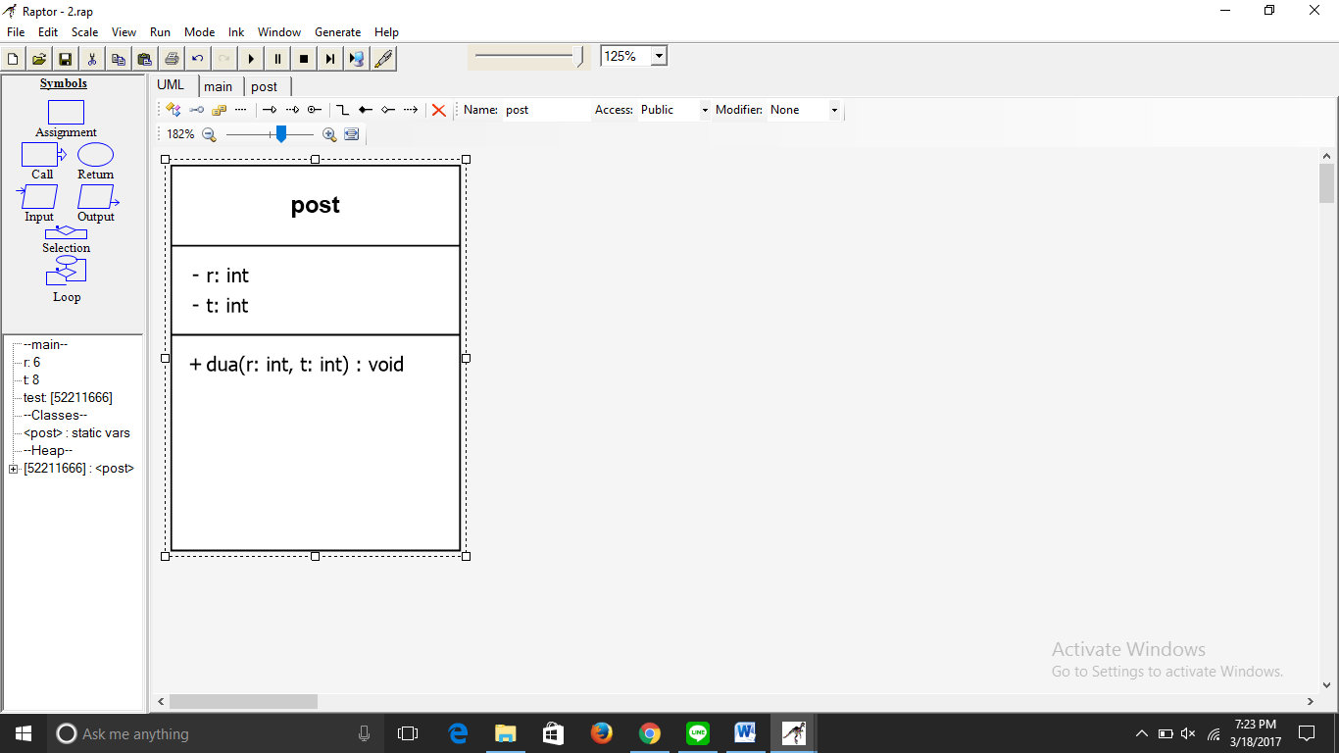This screenshot has width=1339, height=753.
Task: Zoom in the UML diagram with the plus magnifier
Action: tap(329, 134)
